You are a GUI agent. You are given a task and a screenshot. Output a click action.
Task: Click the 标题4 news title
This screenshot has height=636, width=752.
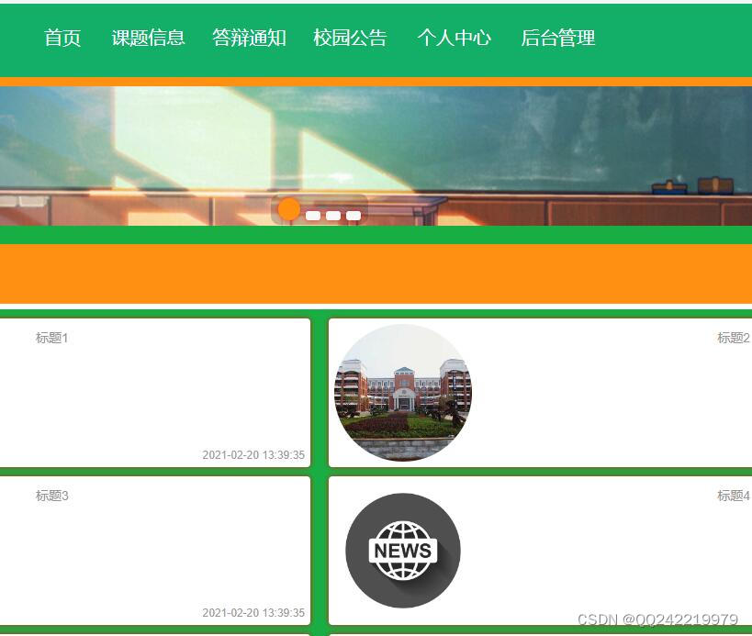[x=733, y=496]
